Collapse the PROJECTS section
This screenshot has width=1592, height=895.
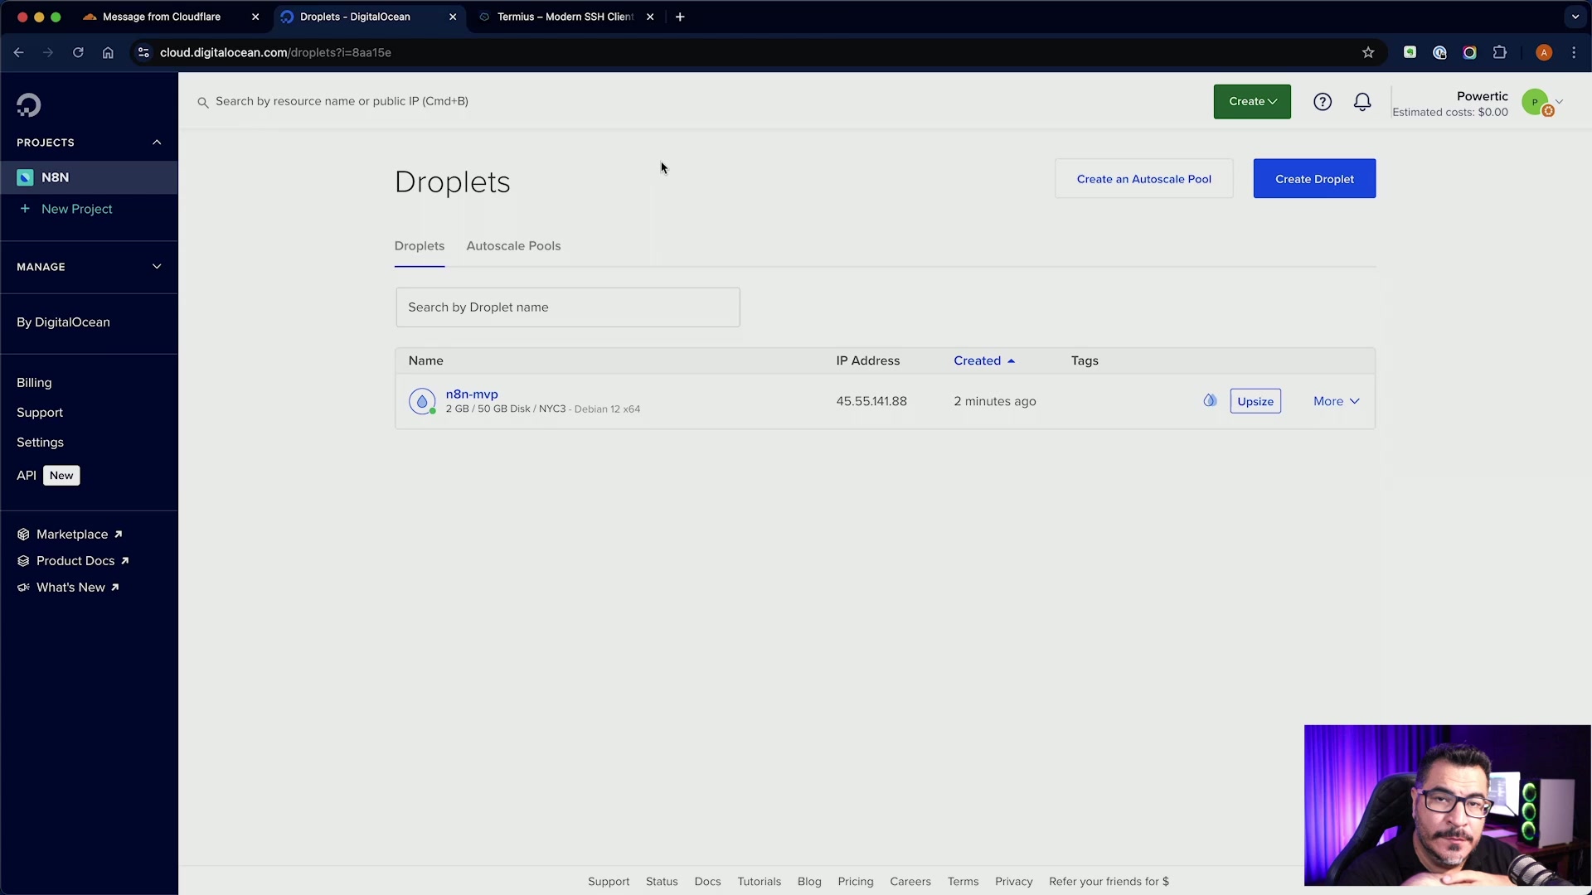157,143
